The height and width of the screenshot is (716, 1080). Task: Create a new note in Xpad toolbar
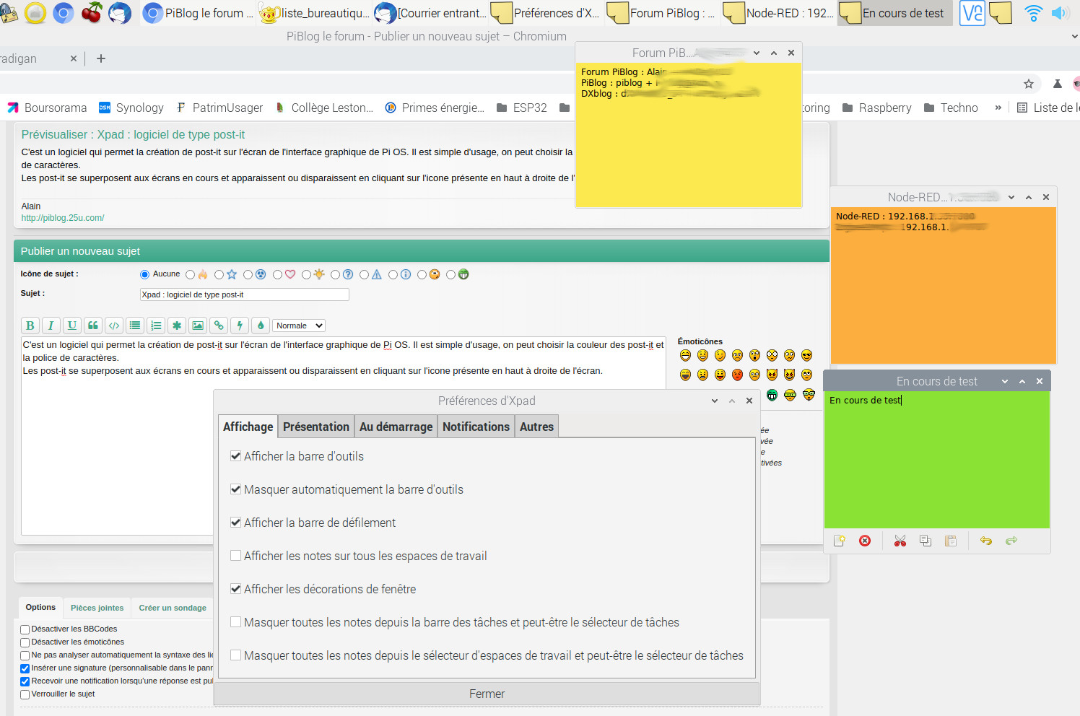pos(839,541)
